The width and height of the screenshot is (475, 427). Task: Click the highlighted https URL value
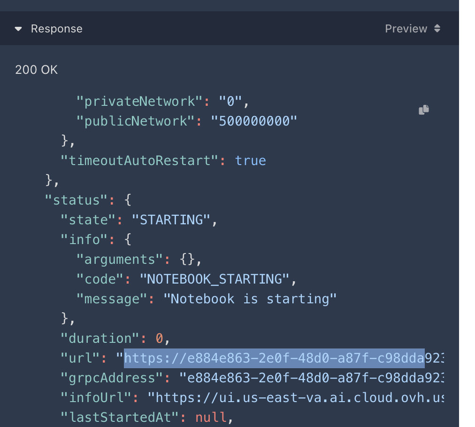[x=274, y=358]
